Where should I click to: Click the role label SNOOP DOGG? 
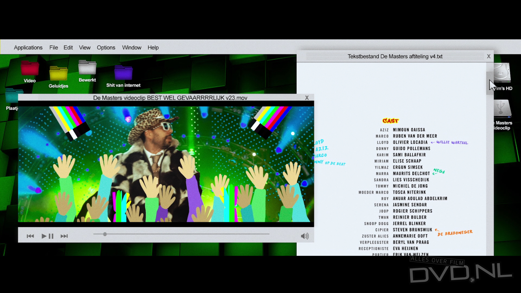click(x=376, y=224)
